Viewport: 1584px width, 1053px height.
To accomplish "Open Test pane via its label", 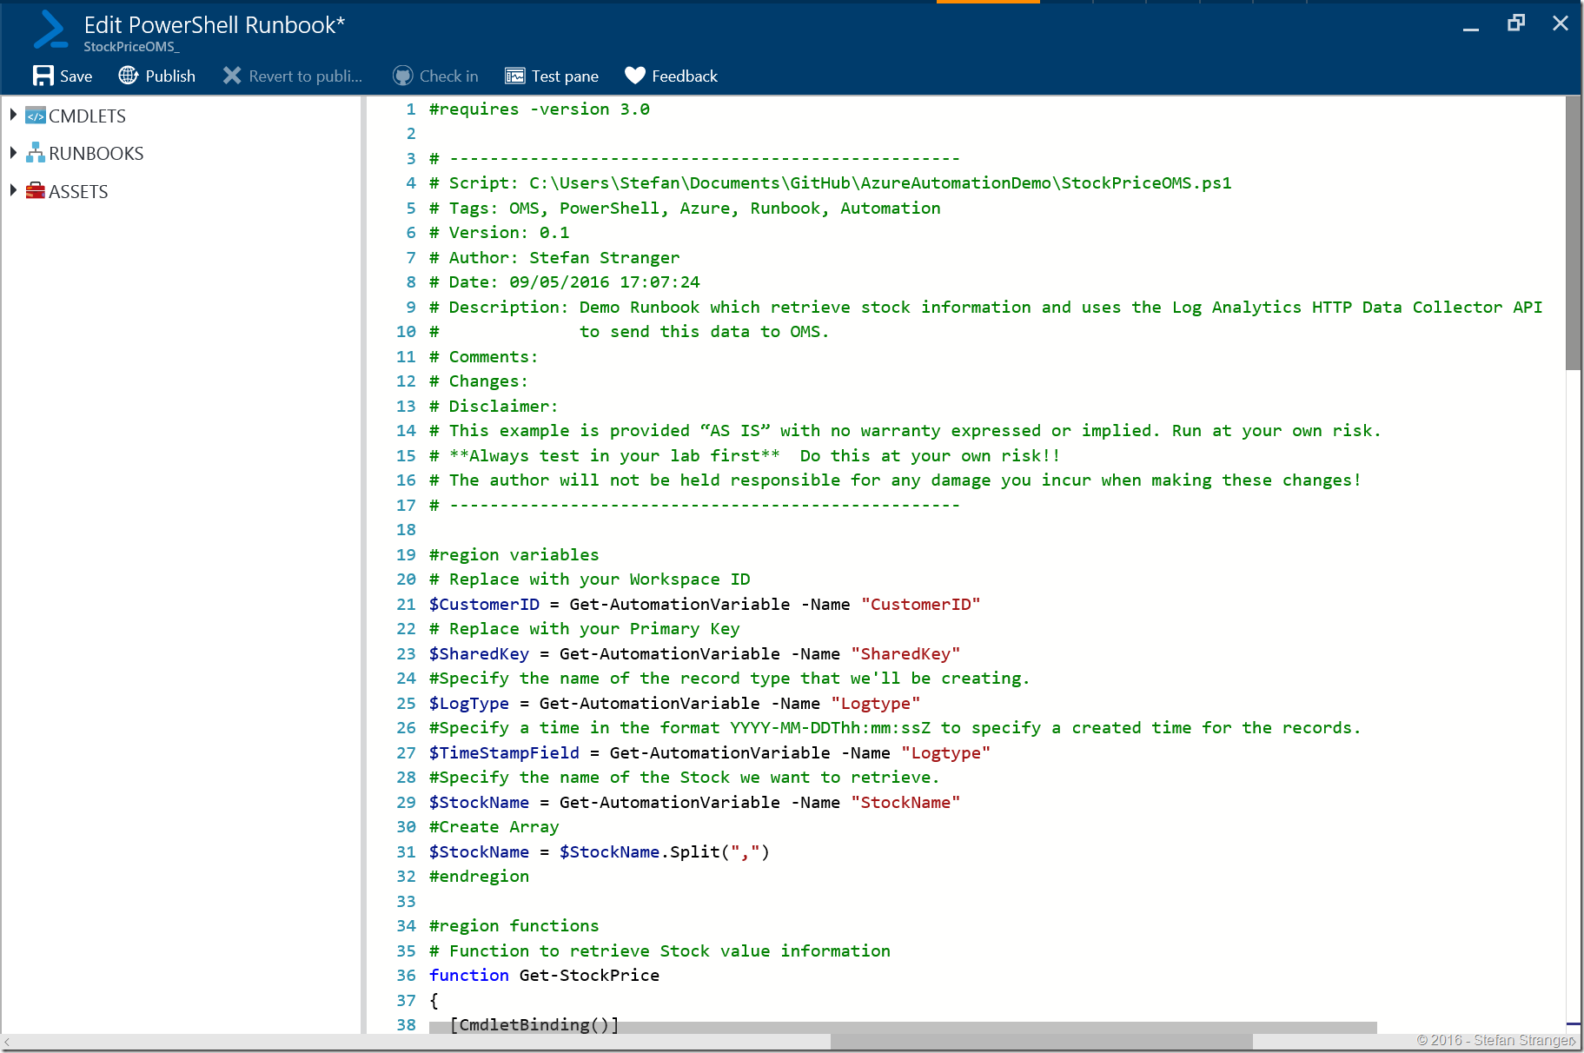I will 566,76.
